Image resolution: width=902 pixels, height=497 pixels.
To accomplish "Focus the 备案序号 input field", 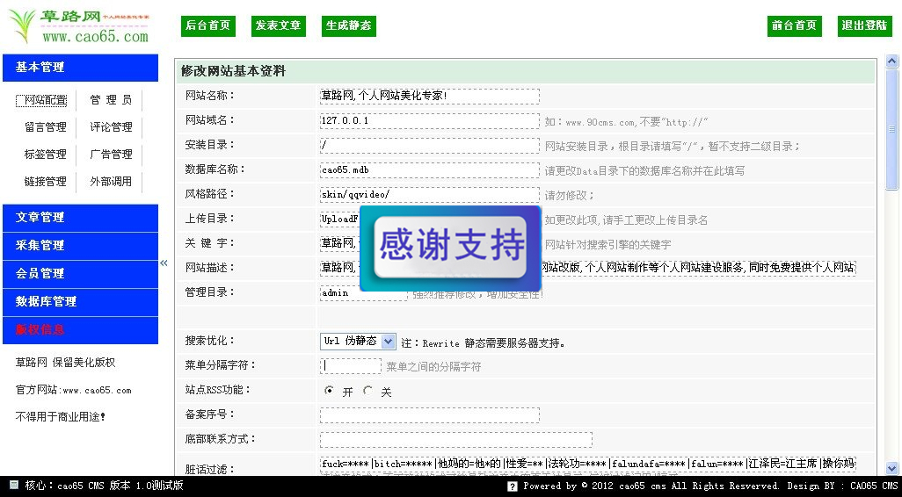I will click(x=429, y=415).
